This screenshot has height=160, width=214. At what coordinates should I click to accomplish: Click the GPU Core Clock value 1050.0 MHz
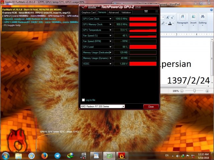[x=121, y=19]
